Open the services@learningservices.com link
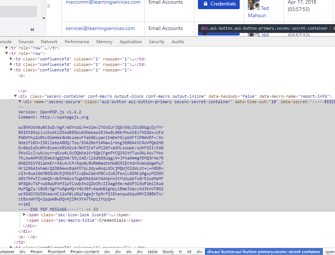The image size is (335, 255). click(100, 28)
